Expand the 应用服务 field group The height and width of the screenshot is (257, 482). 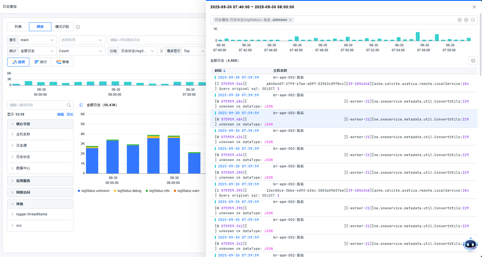[x=40, y=181]
